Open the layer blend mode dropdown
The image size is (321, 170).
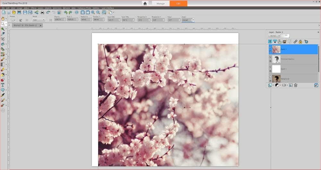(274, 36)
